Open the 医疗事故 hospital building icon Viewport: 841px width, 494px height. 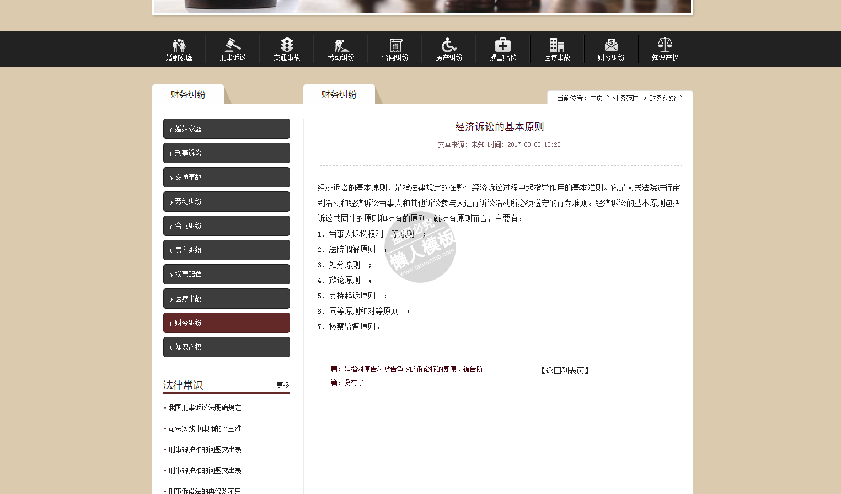[557, 45]
